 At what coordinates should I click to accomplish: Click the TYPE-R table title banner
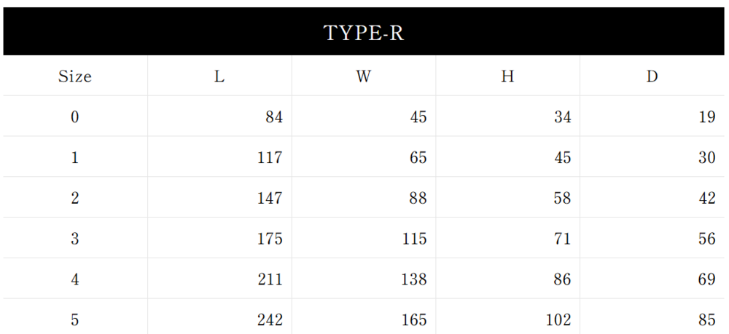click(x=364, y=33)
